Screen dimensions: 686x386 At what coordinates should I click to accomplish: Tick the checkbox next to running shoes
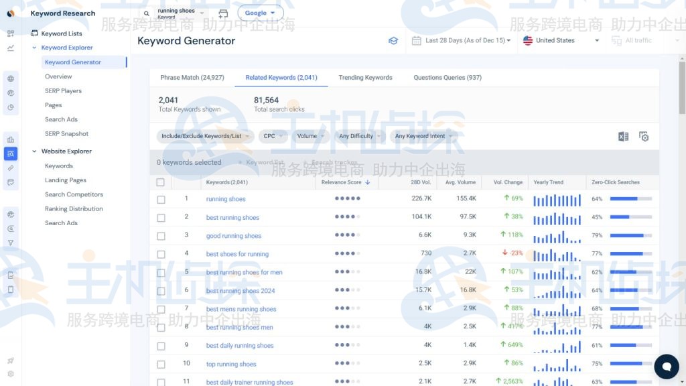click(x=161, y=199)
